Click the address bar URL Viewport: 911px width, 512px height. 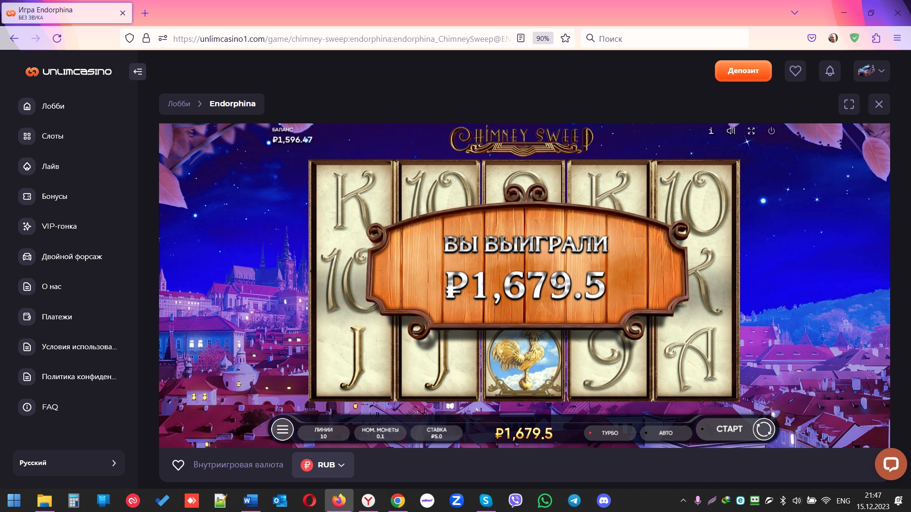click(341, 39)
